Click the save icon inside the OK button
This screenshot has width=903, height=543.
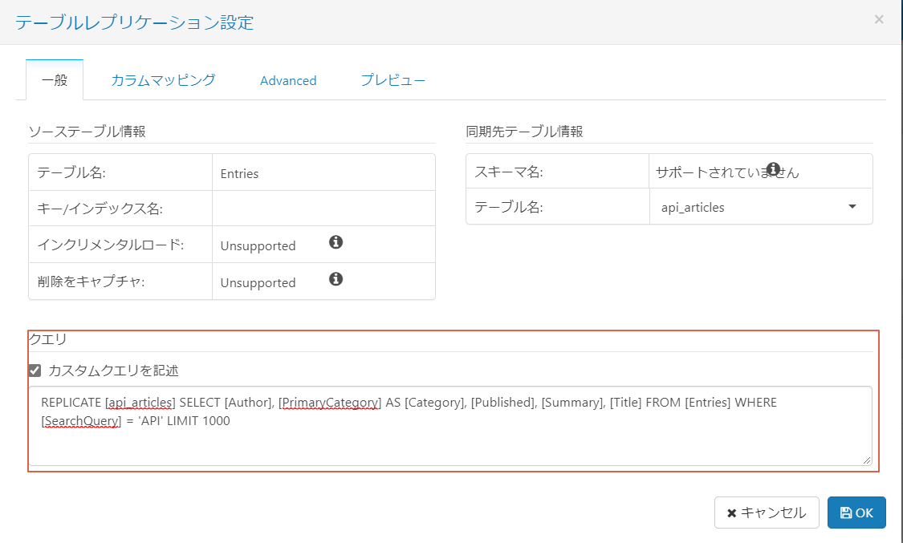[844, 512]
